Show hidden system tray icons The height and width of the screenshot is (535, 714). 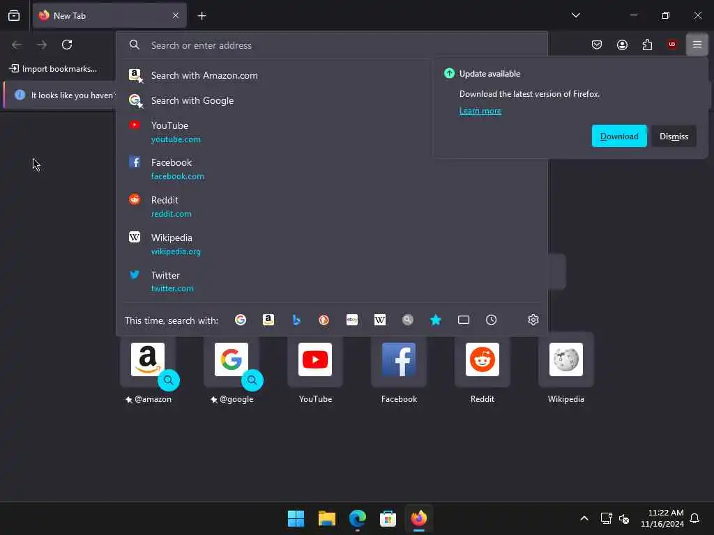[x=584, y=518]
